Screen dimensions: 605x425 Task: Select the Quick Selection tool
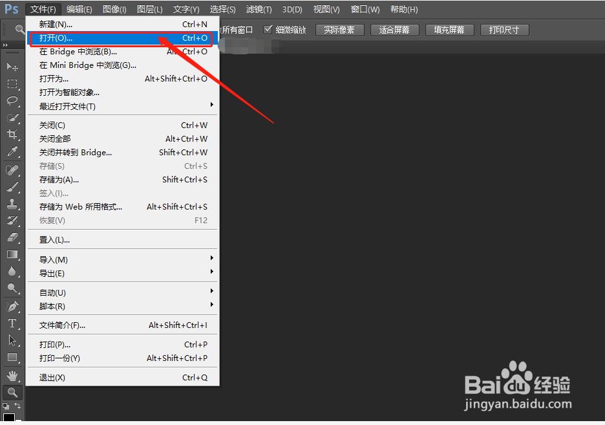point(12,118)
